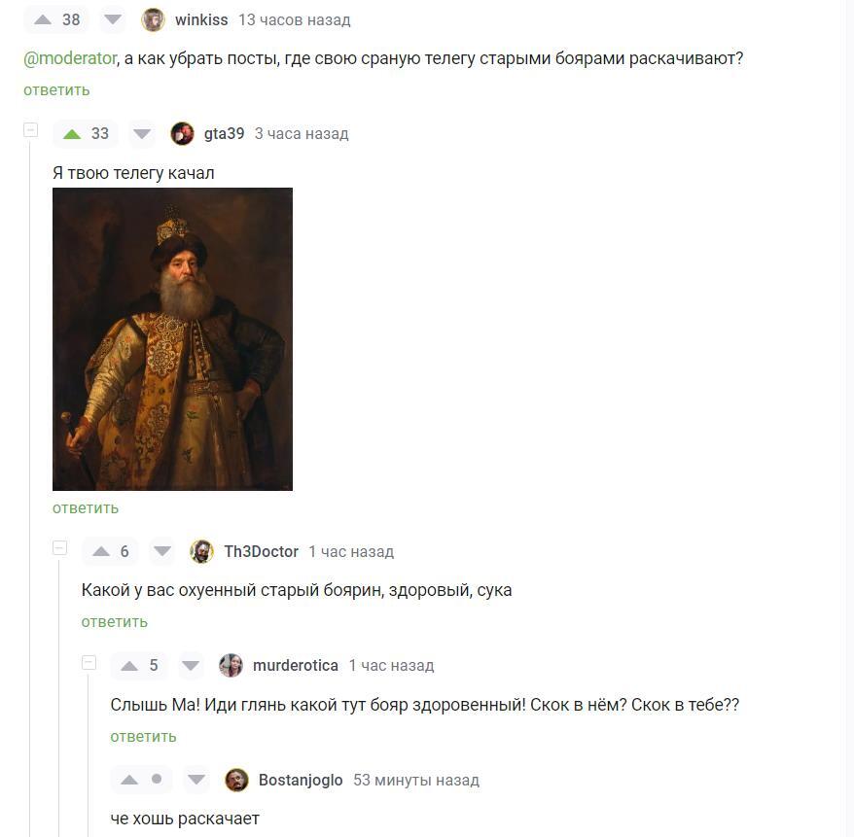This screenshot has height=837, width=854.
Task: Reply to winkiss's comment via ответить
Action: (56, 90)
